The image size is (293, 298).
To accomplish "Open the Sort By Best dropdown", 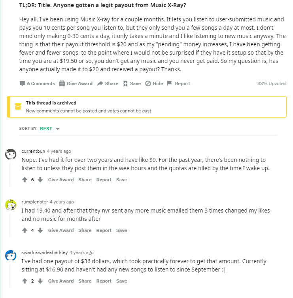I will 50,129.
